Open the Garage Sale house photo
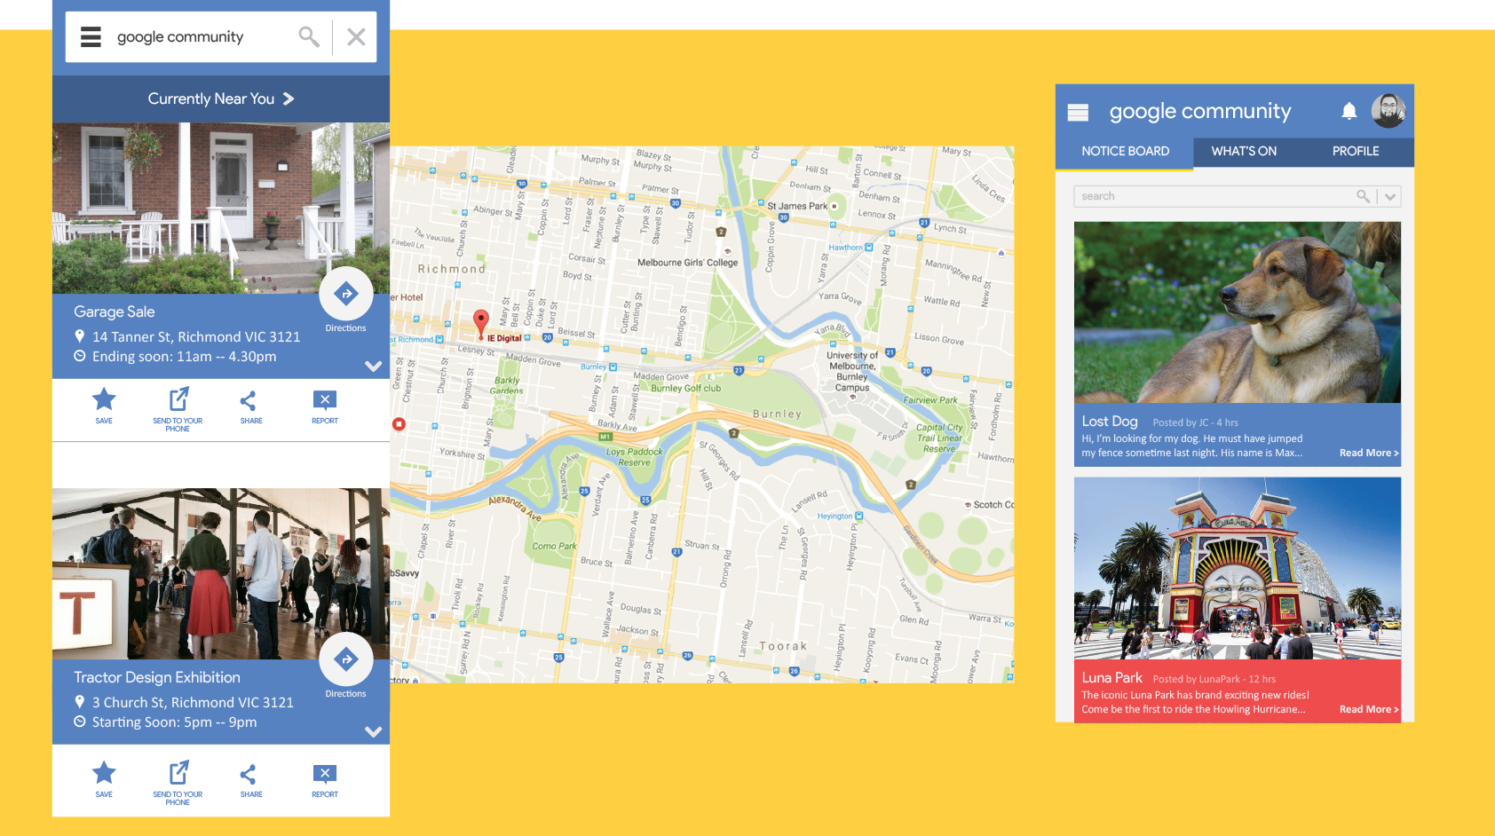This screenshot has height=836, width=1495. pos(221,208)
